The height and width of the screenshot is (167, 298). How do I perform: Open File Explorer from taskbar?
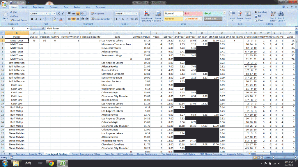coord(16,163)
